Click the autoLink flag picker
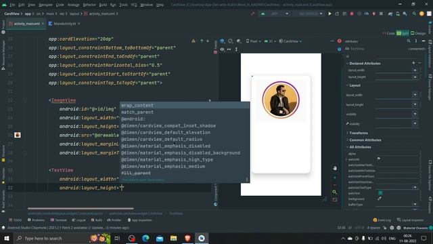This screenshot has width=433, height=244. pyautogui.click(x=379, y=159)
